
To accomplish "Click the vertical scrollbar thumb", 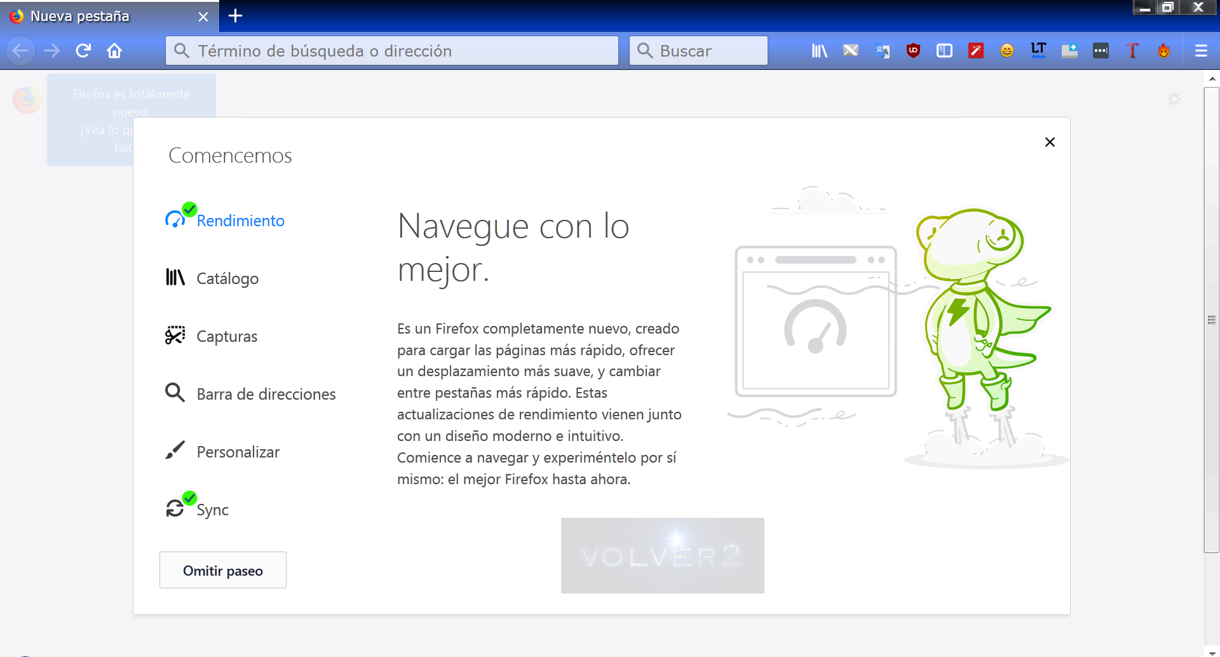I will tap(1212, 320).
